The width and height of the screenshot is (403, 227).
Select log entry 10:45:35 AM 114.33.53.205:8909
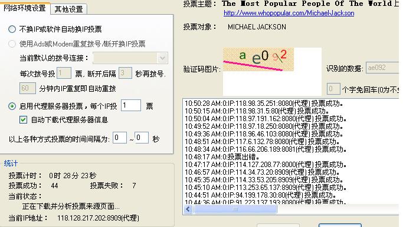(264, 180)
